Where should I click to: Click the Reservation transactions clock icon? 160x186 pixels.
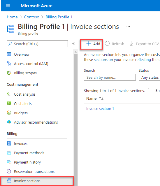(9, 171)
